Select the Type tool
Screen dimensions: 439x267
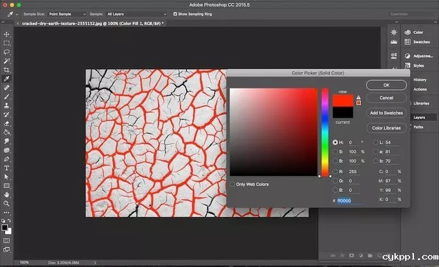(x=7, y=168)
